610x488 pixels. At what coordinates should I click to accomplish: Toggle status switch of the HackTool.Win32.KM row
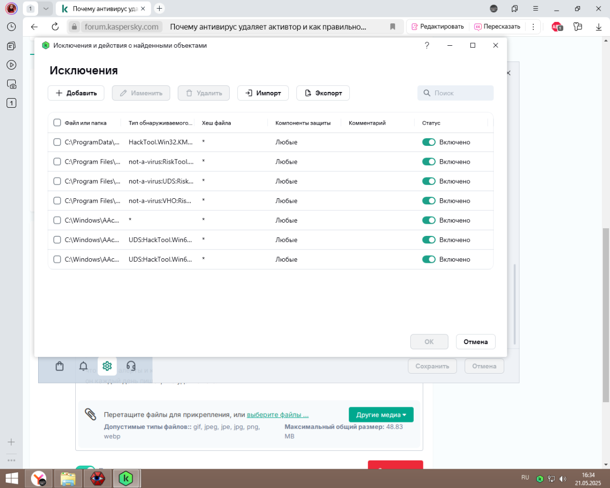[429, 142]
